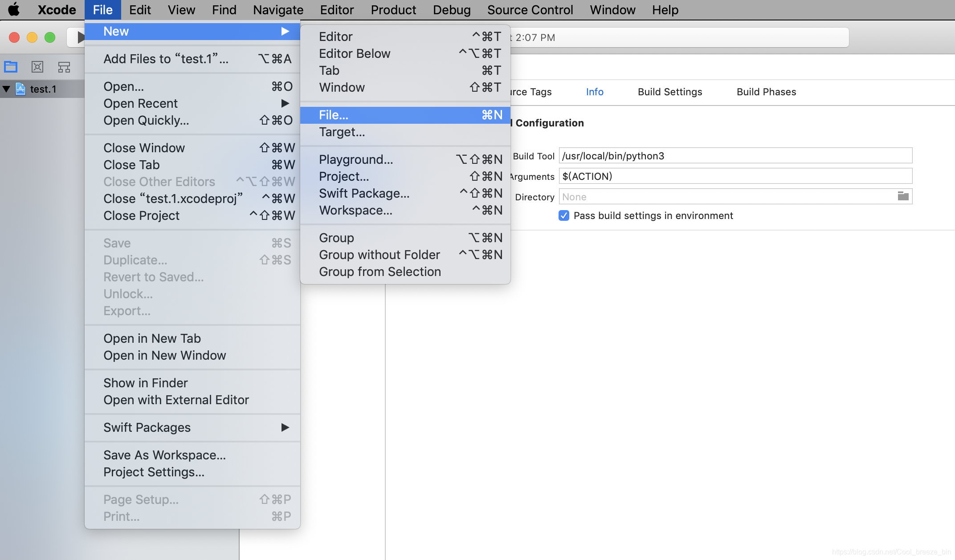Screen dimensions: 955x560
Task: Choose Editor in the New submenu
Action: click(x=405, y=37)
